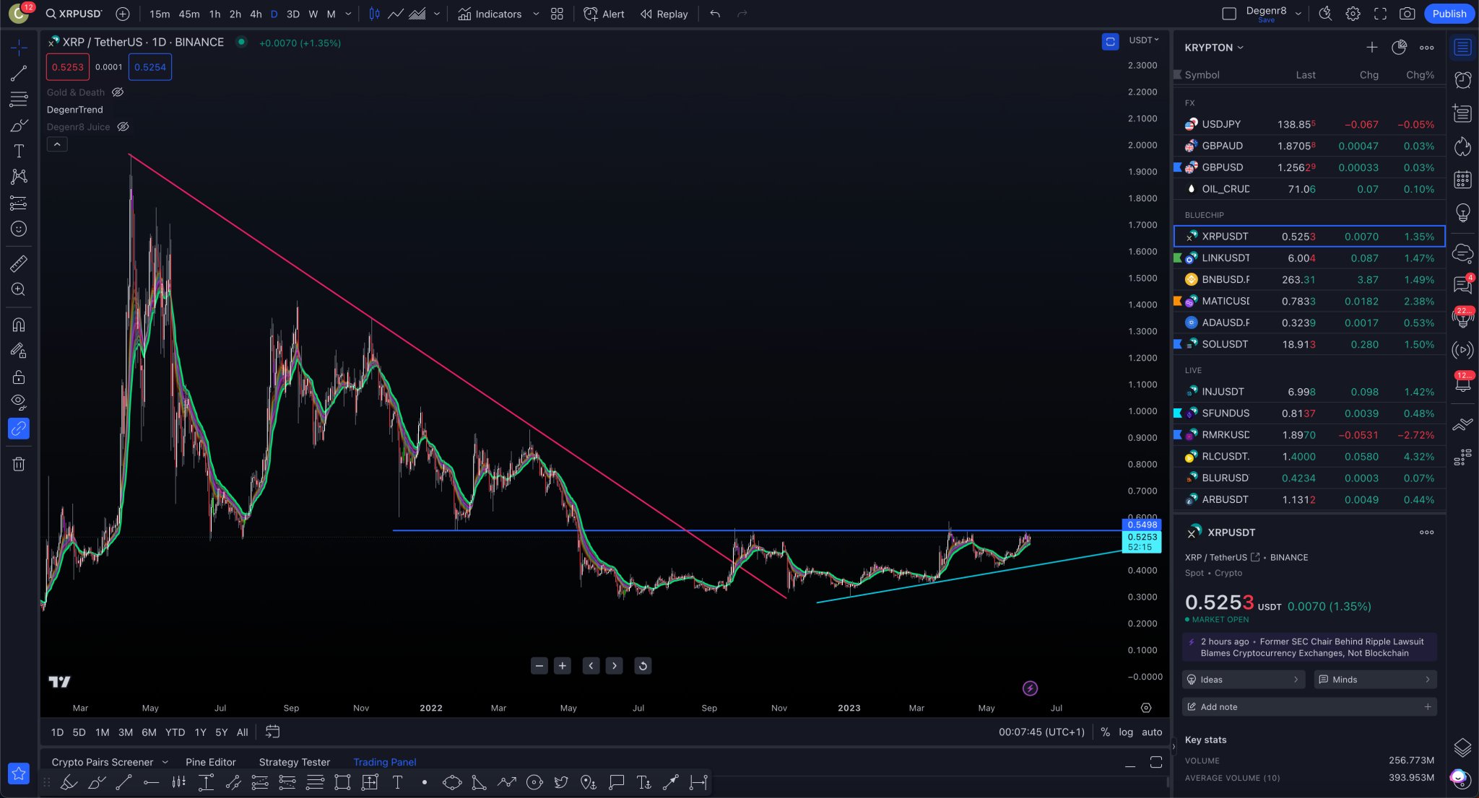Enable magnet mode in drawing toolbar
The image size is (1479, 798).
click(19, 325)
